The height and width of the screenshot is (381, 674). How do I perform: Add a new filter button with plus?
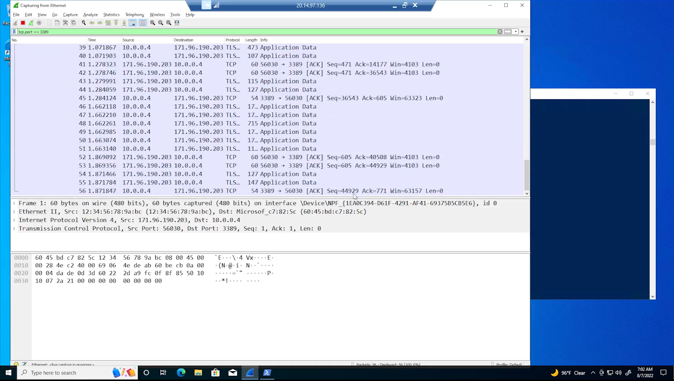tap(522, 32)
